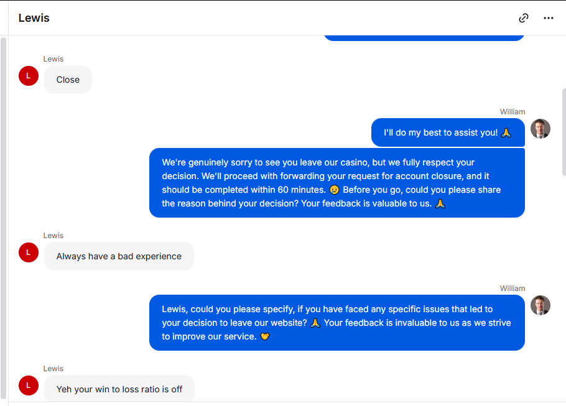Click the "Lewis" chat title in the header
The width and height of the screenshot is (566, 406).
coord(34,18)
